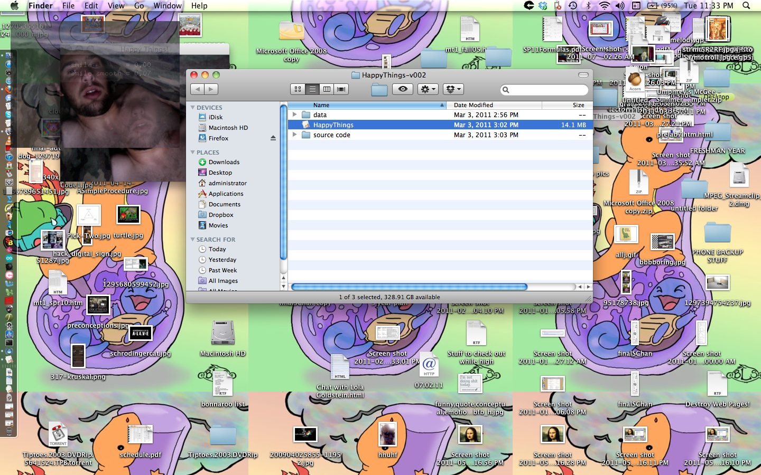The width and height of the screenshot is (761, 475).
Task: Open the Window menu
Action: (x=168, y=5)
